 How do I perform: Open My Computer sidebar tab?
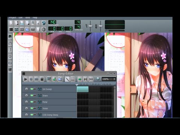(10, 69)
